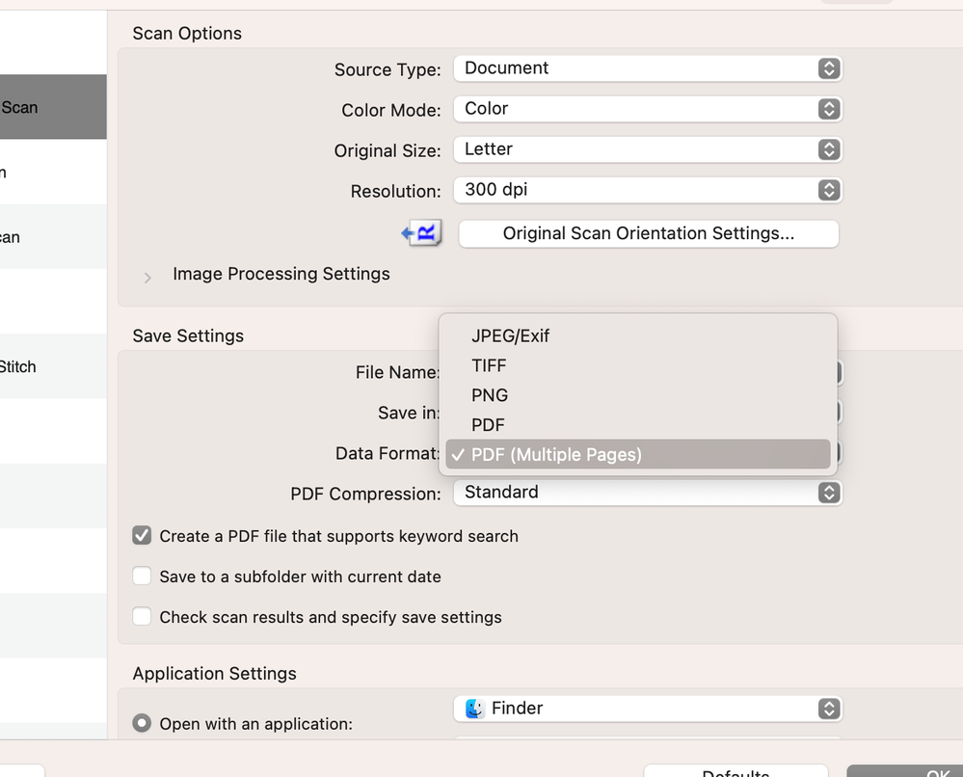
Task: Click the Defaults button
Action: pyautogui.click(x=735, y=770)
